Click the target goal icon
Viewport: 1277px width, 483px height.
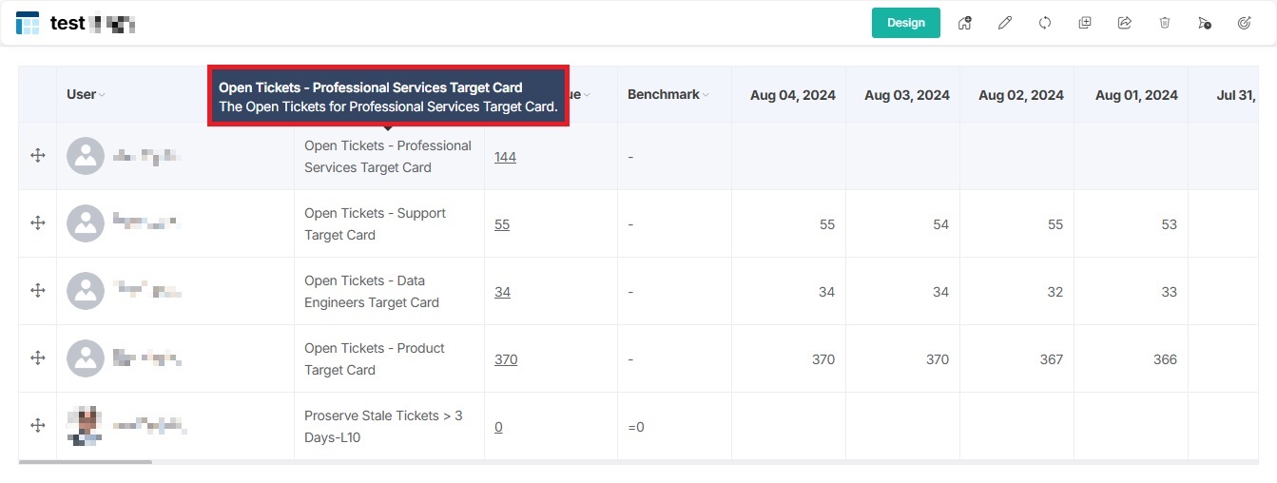1244,23
